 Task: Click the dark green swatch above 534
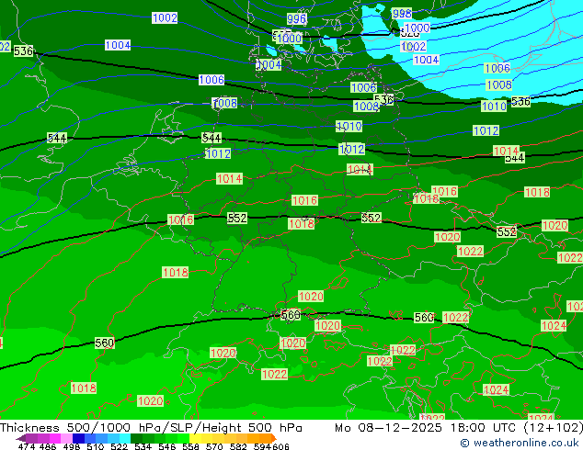click(x=136, y=438)
